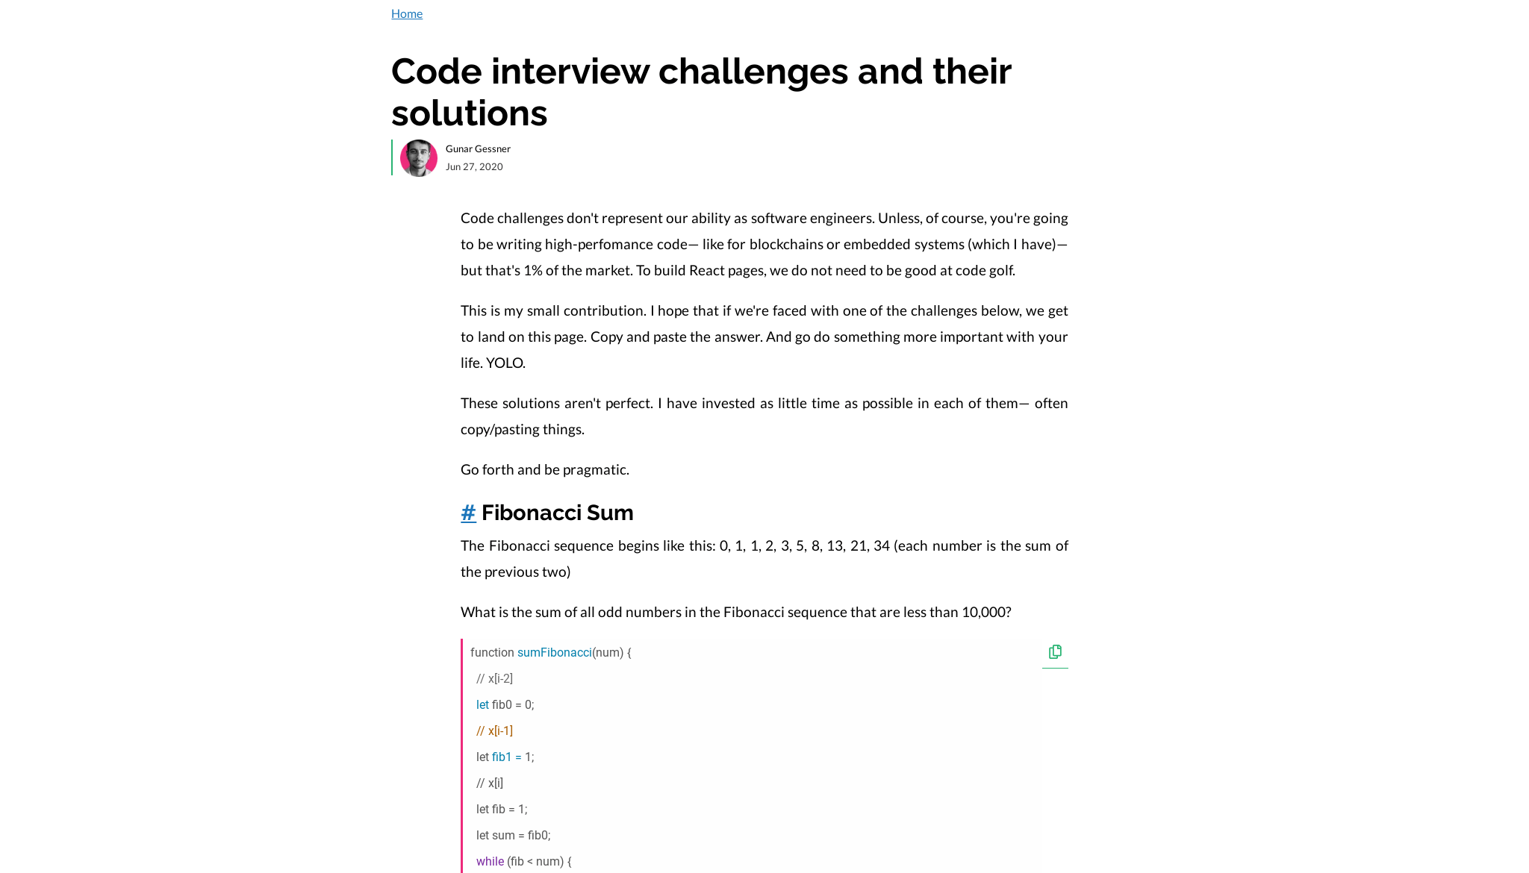1529x873 pixels.
Task: Click the "let fib1 = 1;" code line
Action: pos(505,757)
